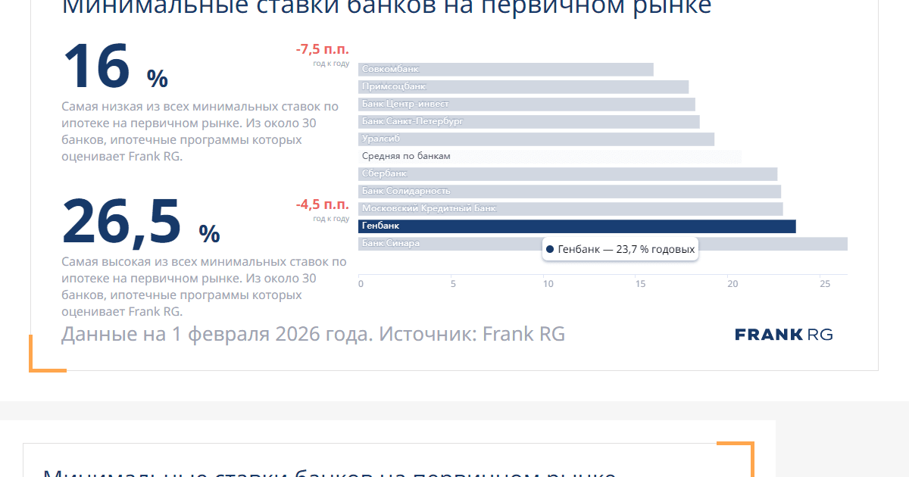Click the red -7,5 п.п. change label
This screenshot has height=477, width=909.
pos(322,50)
